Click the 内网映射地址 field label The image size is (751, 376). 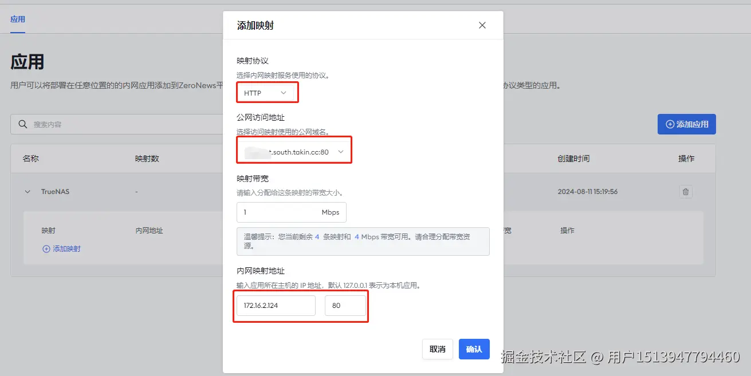[261, 271]
